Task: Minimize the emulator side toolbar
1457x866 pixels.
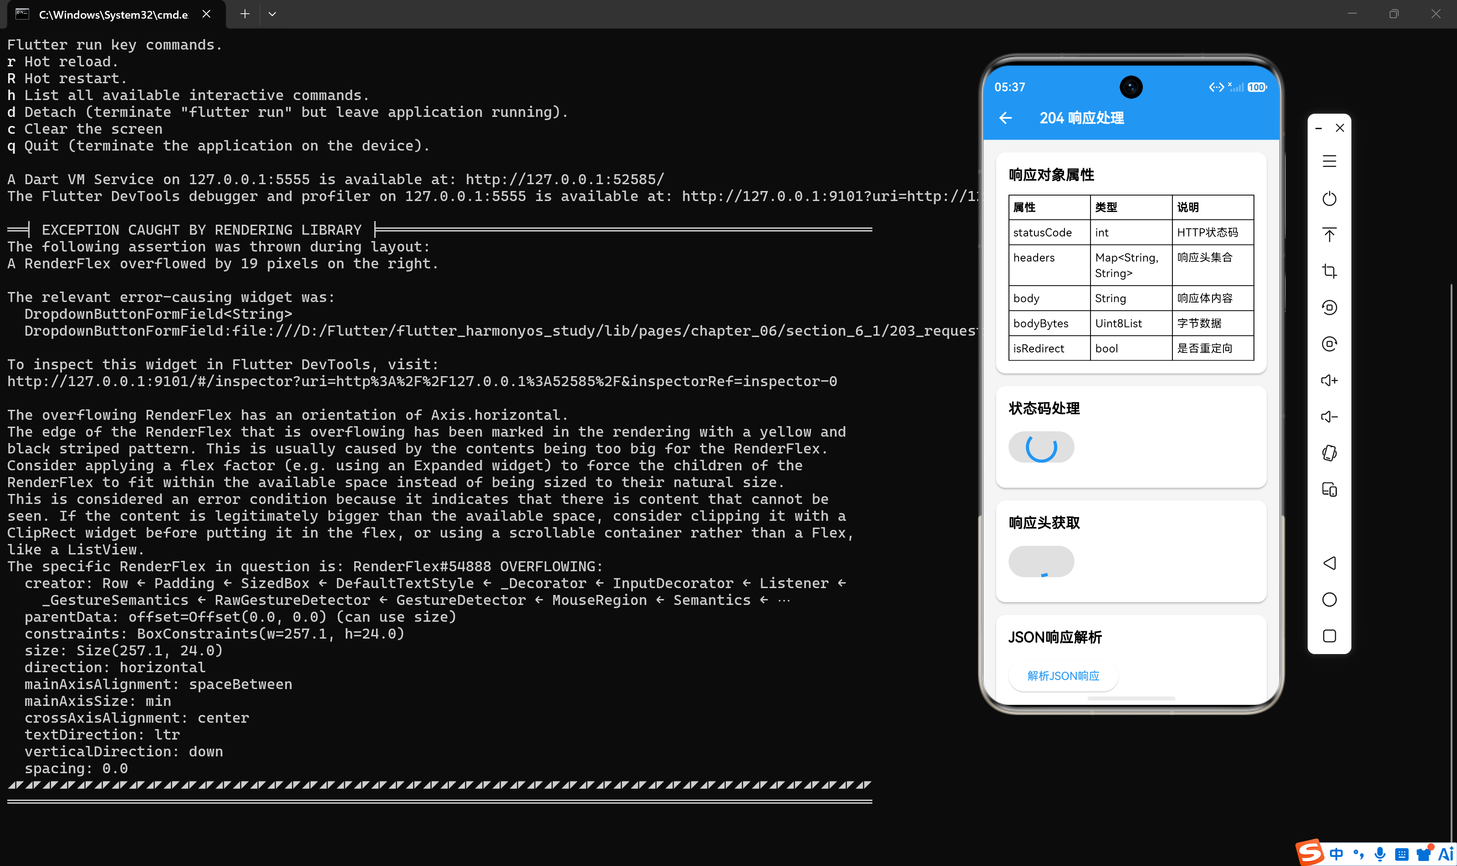Action: [1319, 128]
